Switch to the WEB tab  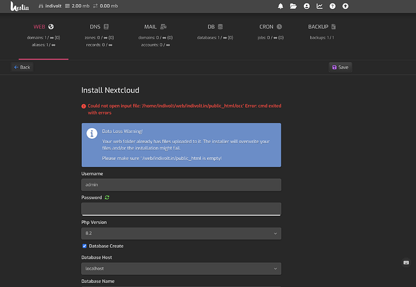[x=43, y=26]
